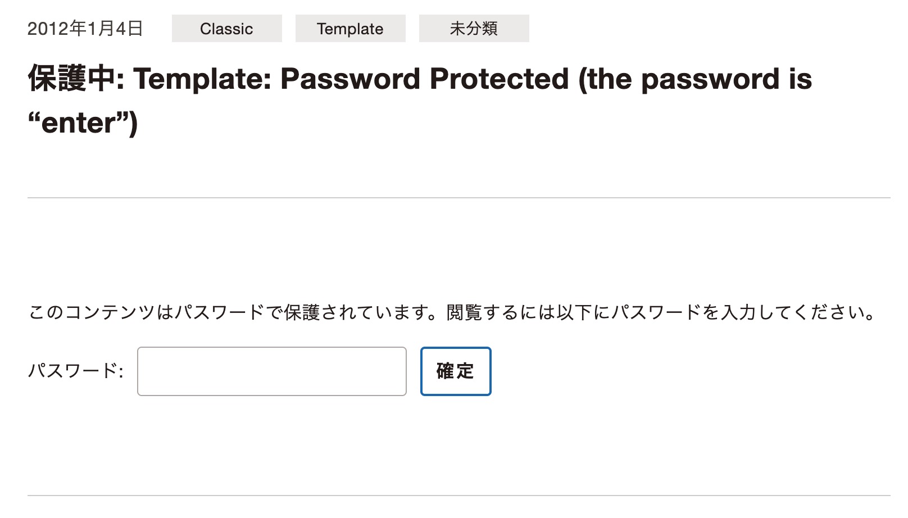Select the 未分類 category link
Screen dimensions: 908x518
pyautogui.click(x=474, y=29)
